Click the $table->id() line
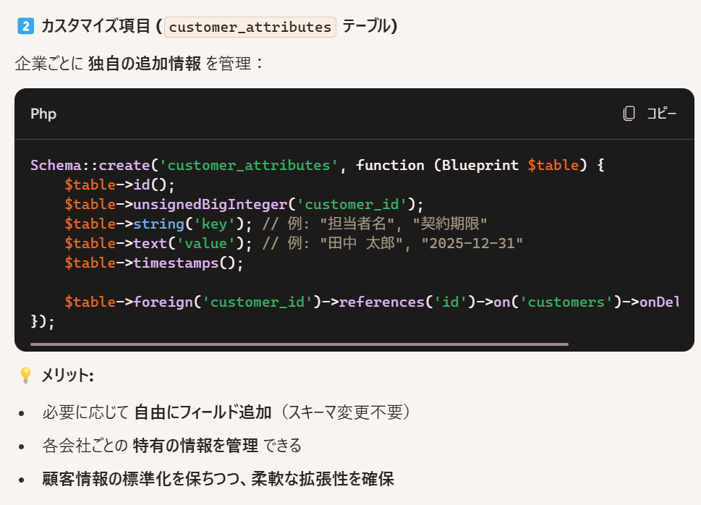The width and height of the screenshot is (701, 505). click(119, 184)
